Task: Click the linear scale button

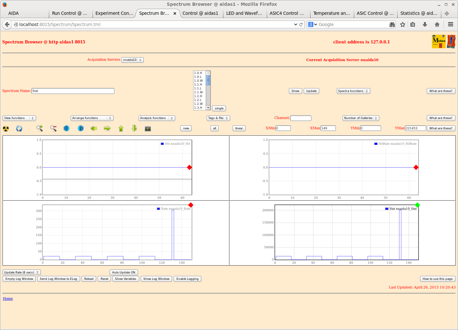Action: click(x=239, y=128)
